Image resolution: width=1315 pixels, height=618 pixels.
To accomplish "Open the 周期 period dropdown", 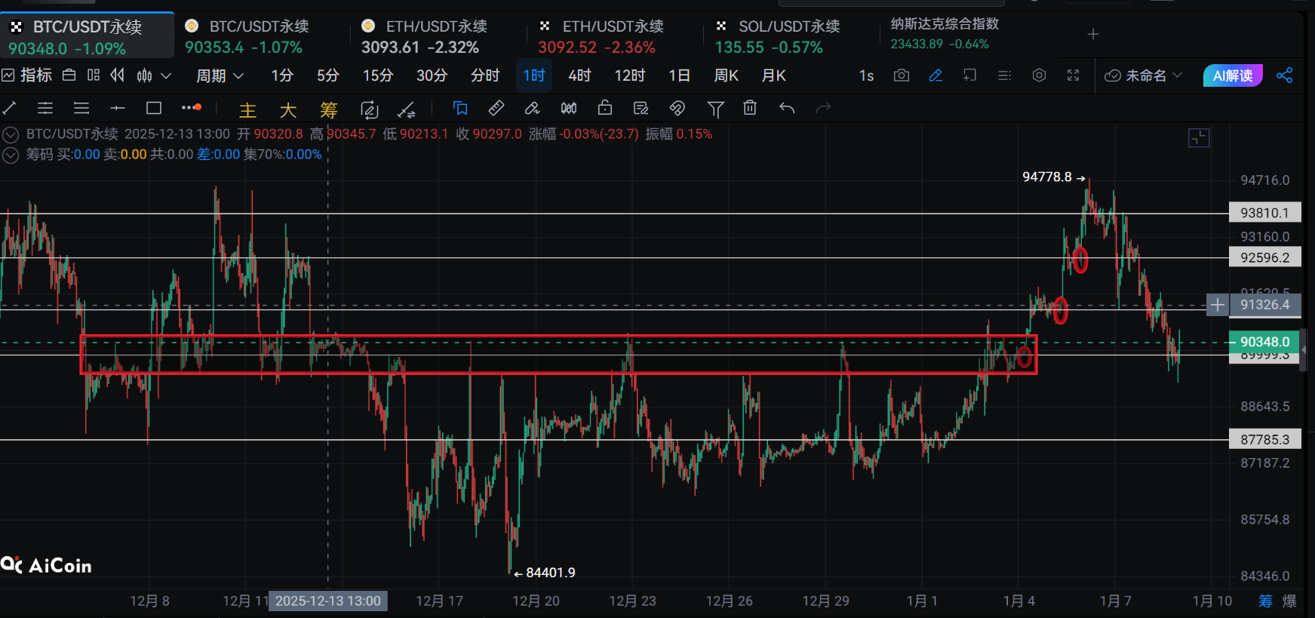I will click(220, 75).
